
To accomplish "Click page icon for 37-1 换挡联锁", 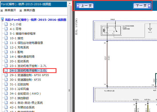I will pos(6,98).
